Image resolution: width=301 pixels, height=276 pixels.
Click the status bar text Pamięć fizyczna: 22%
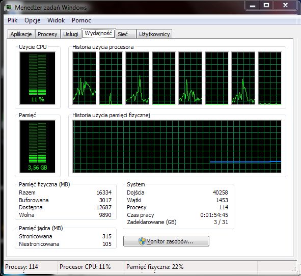pyautogui.click(x=155, y=267)
